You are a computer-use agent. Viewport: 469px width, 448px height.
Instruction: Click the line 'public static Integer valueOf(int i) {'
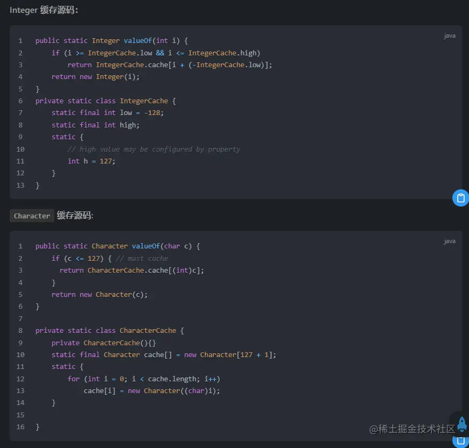point(112,41)
